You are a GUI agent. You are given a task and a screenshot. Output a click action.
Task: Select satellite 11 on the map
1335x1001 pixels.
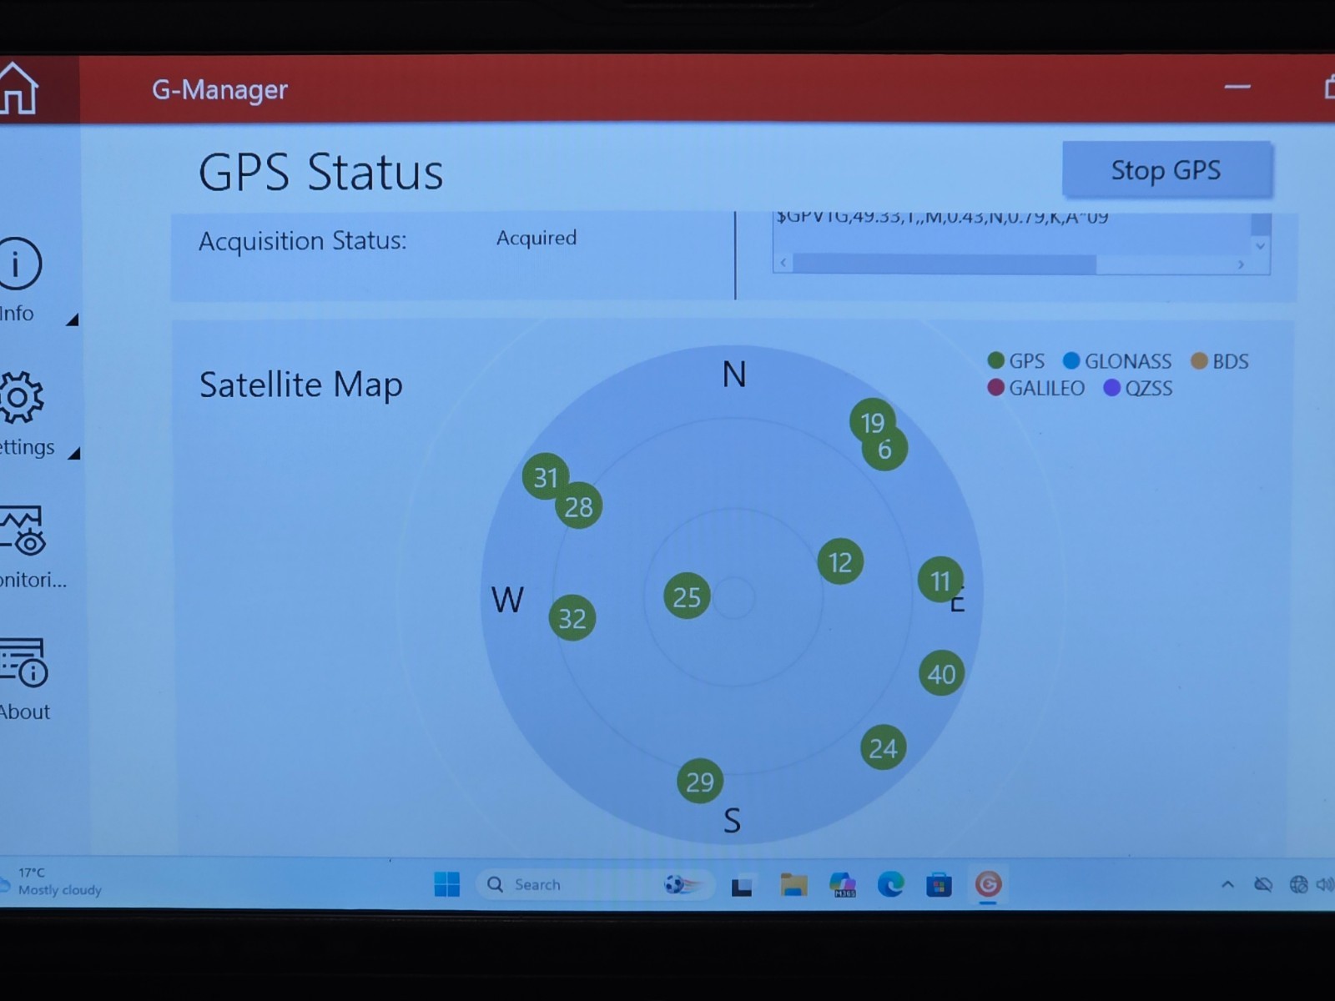[940, 580]
